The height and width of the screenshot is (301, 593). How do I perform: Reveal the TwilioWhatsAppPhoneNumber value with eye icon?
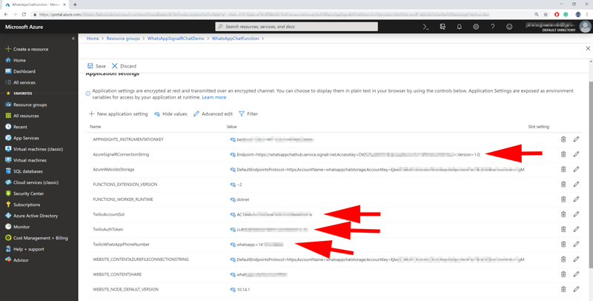(232, 245)
